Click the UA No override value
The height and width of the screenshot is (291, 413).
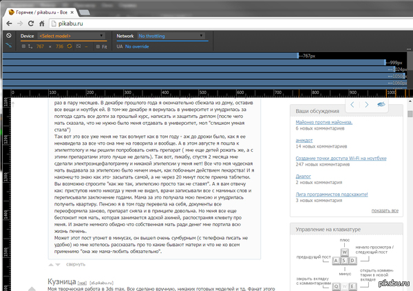(x=137, y=46)
